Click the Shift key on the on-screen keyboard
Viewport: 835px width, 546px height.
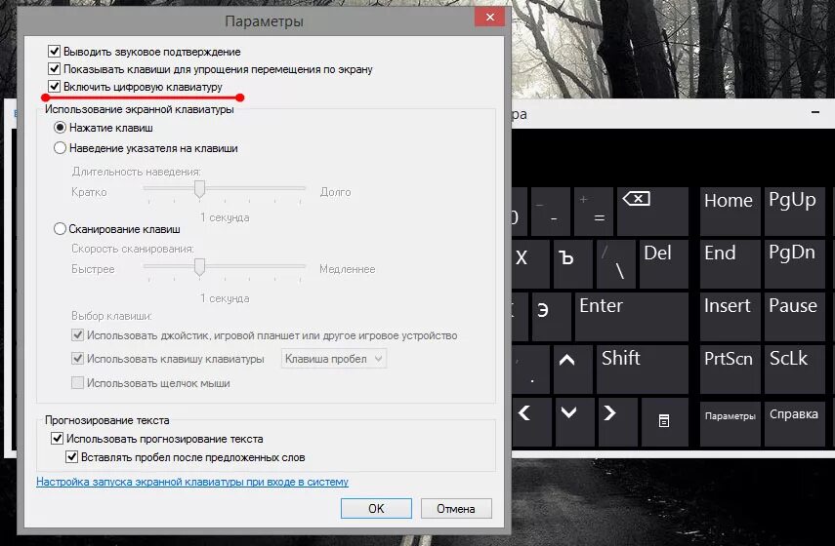(643, 370)
